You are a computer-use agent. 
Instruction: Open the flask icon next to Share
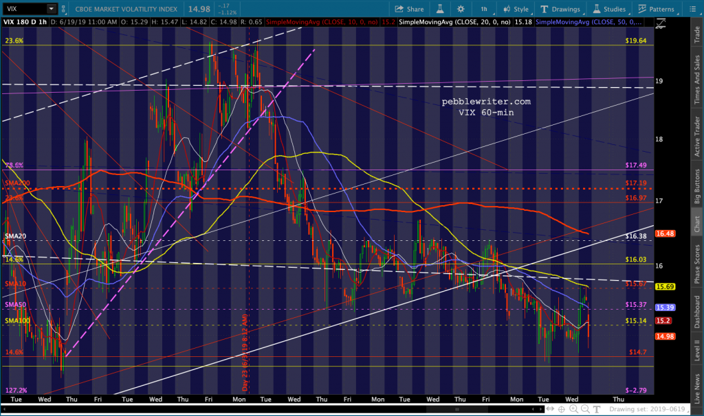tap(440, 9)
